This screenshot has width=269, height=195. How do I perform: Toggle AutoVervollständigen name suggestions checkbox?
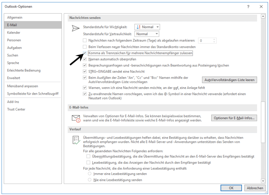click(x=85, y=78)
